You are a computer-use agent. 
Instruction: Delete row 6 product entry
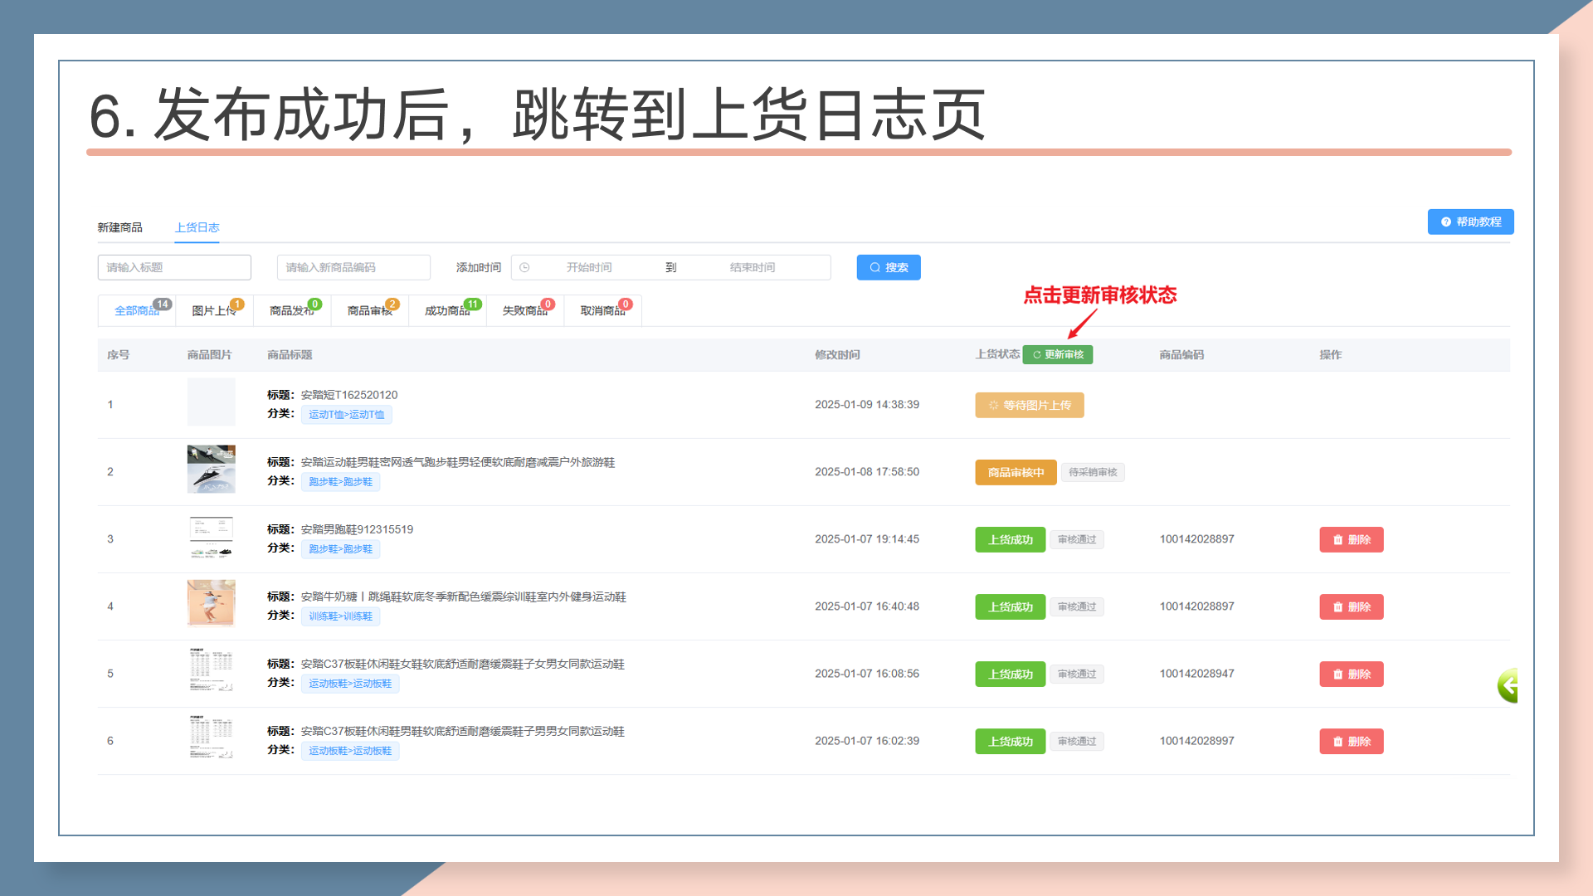click(x=1351, y=741)
